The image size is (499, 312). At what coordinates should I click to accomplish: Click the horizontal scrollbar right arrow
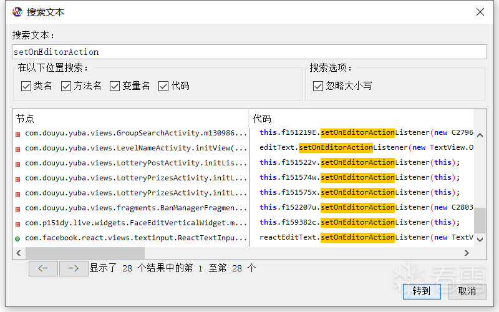click(x=467, y=253)
